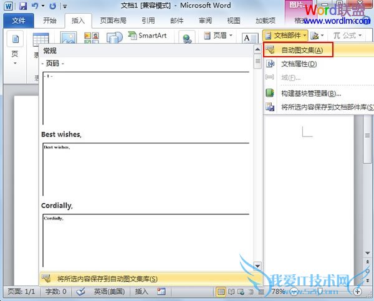Viewport: 374px width, 301px height.
Task: Switch to Full Screen Reading view
Action: coord(231,292)
